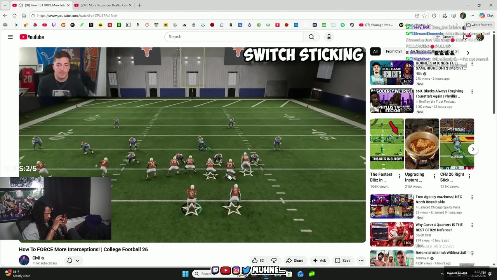The width and height of the screenshot is (497, 280).
Task: Open options for the 669. Blacks Always Forgiving video
Action: [472, 92]
